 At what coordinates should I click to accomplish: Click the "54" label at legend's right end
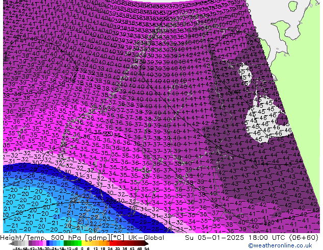coord(147,248)
